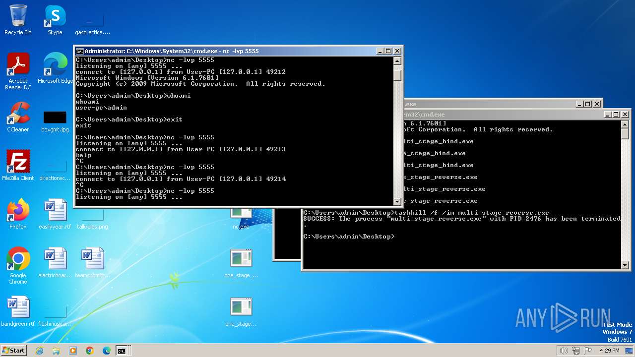
Task: Open Internet Explorer from the taskbar
Action: point(40,351)
